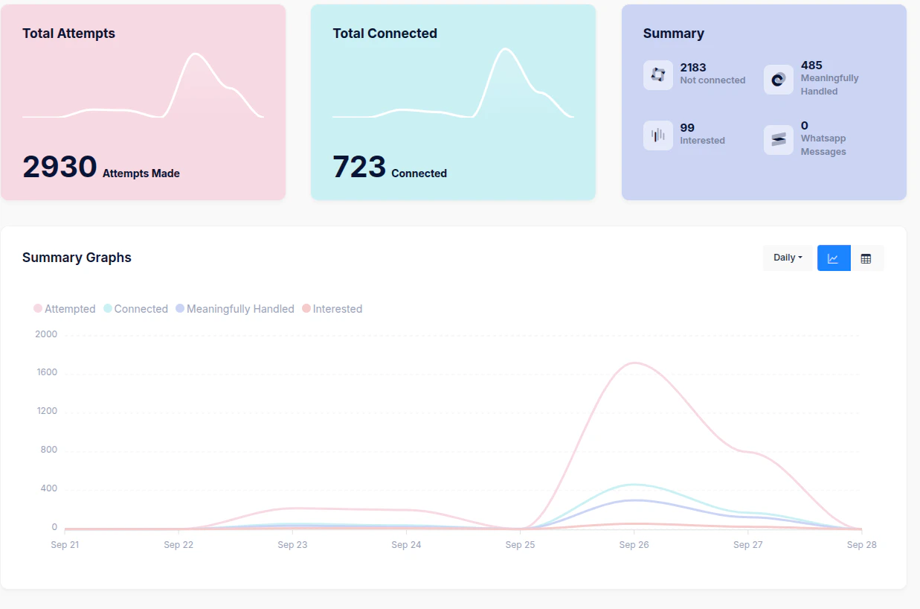The width and height of the screenshot is (920, 609).
Task: Click the Sep 24 axis label
Action: (406, 545)
